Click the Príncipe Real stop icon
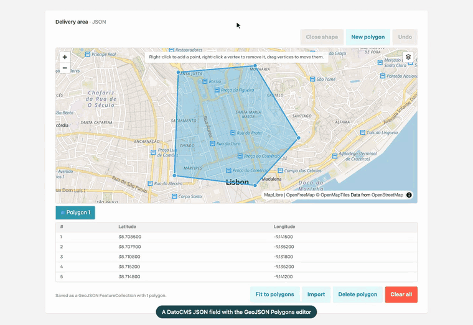Screen dimensions: 473x325 pos(88,54)
